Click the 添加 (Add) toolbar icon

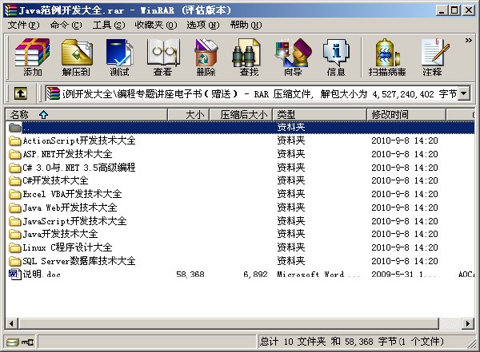[33, 57]
